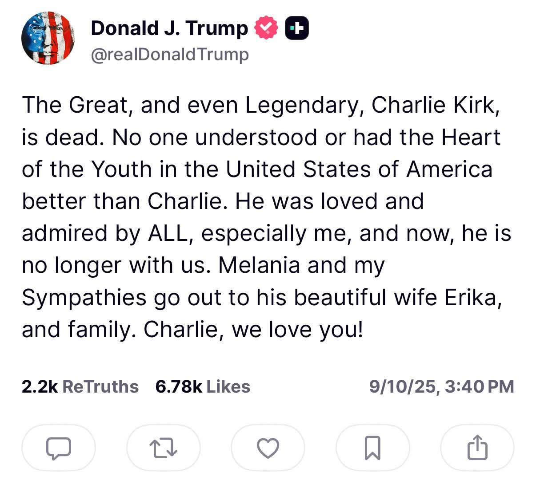Visit the @realDonaldTrump handle link
Image resolution: width=536 pixels, height=488 pixels.
point(170,55)
